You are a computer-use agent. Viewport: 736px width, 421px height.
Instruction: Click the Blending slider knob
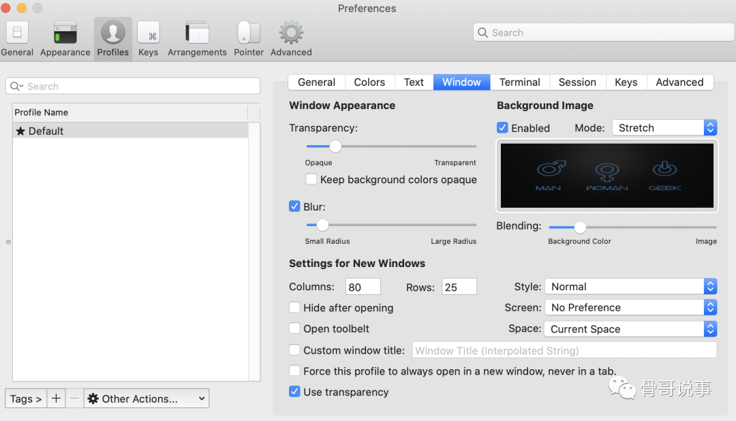click(580, 227)
